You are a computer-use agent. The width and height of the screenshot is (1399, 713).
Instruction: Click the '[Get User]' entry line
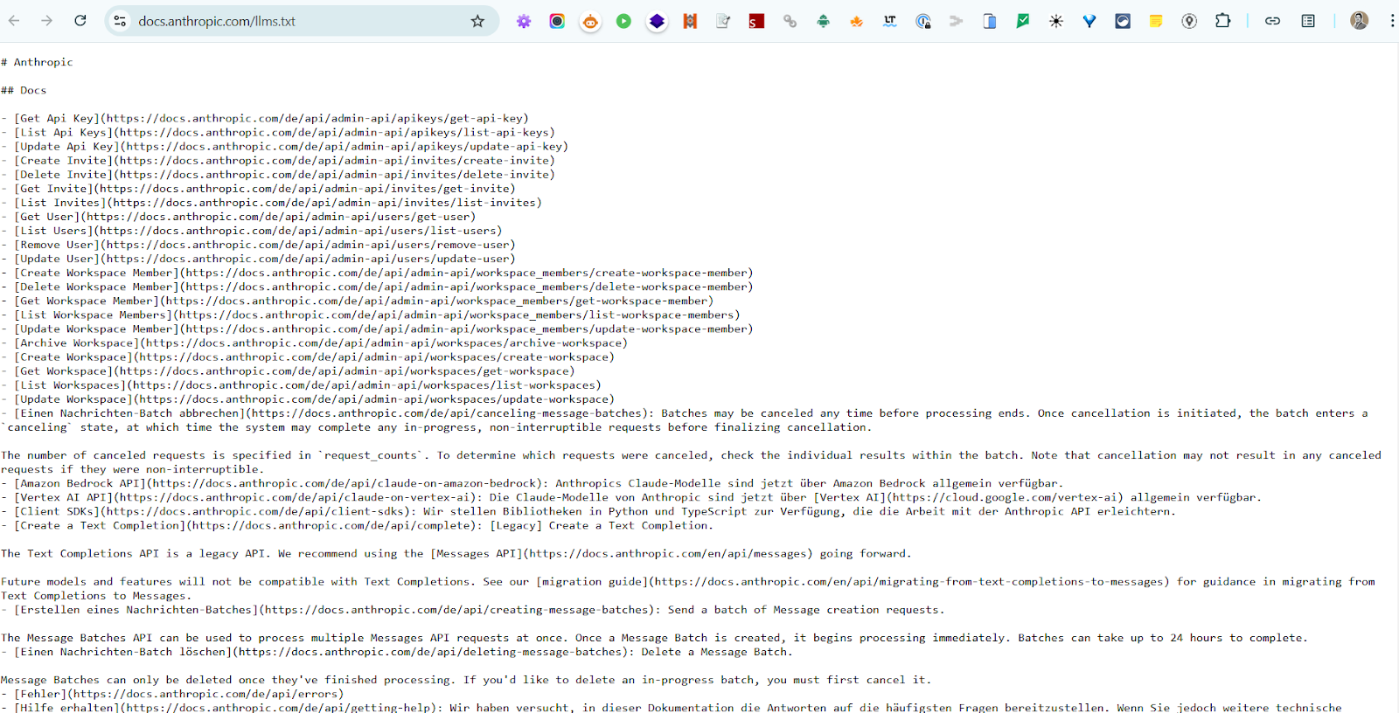[x=239, y=217]
